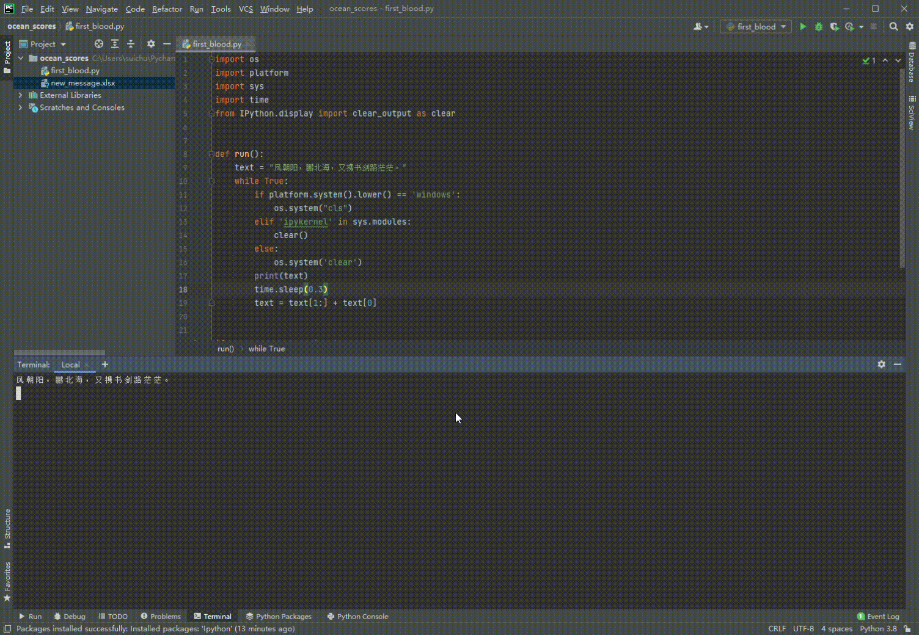The image size is (919, 635).
Task: Open Terminal settings gear
Action: pyautogui.click(x=881, y=364)
